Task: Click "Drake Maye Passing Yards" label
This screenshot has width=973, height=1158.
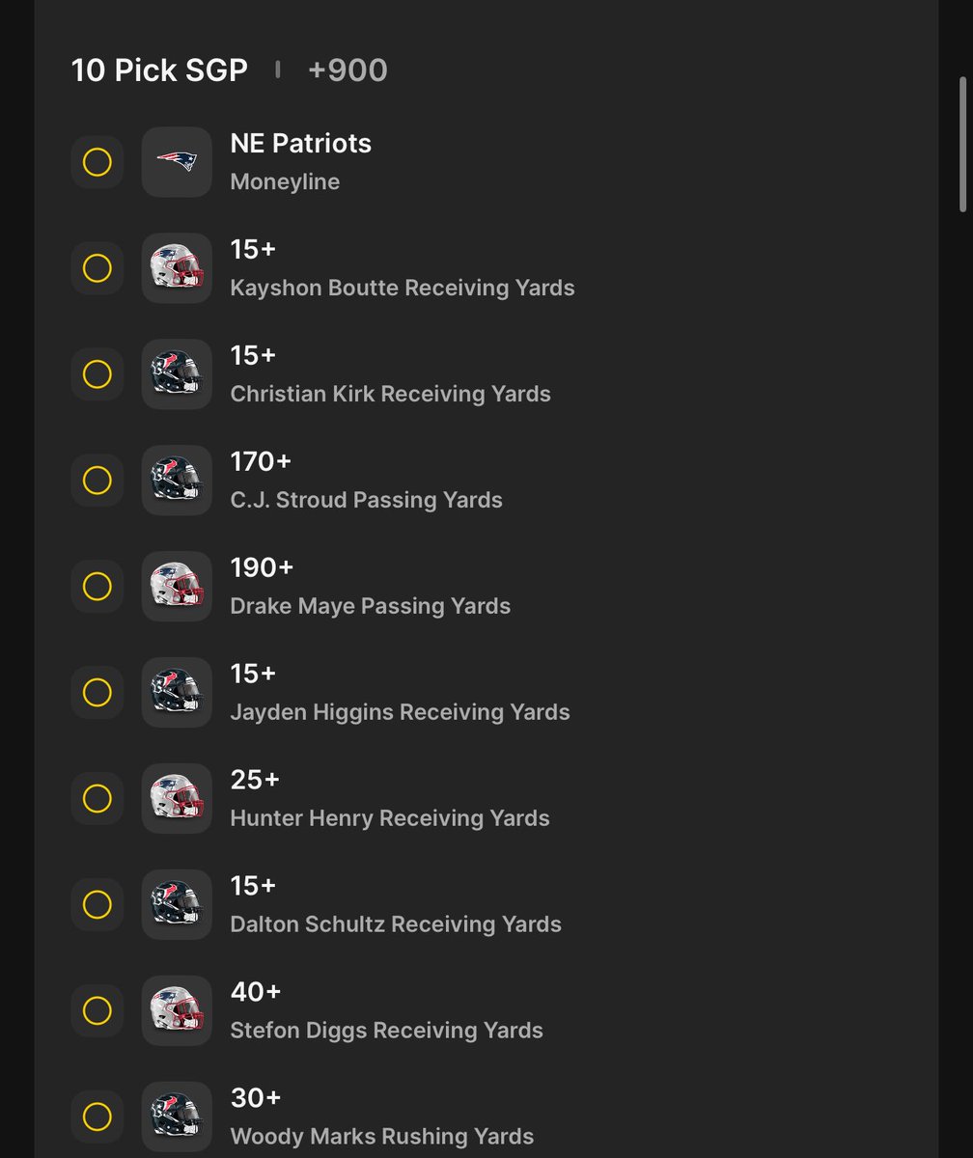Action: pyautogui.click(x=371, y=606)
